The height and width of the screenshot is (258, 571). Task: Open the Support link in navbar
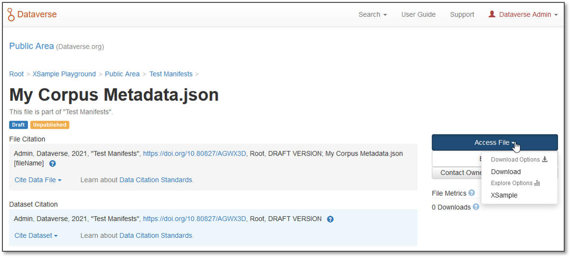click(x=462, y=14)
